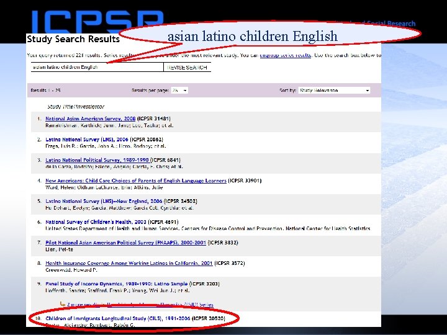Open National Survey of Children's Health, 2003
447x335 pixels.
[96, 221]
